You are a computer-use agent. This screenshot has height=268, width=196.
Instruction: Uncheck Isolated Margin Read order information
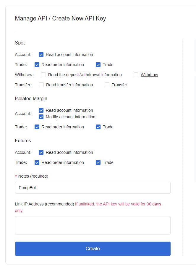(37, 127)
